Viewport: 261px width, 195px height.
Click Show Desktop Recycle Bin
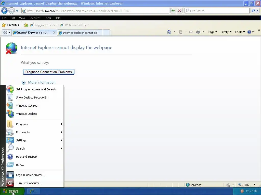35,97
